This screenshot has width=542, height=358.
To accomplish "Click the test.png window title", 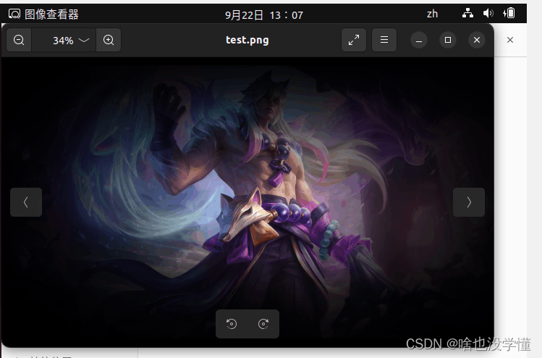I will 247,40.
